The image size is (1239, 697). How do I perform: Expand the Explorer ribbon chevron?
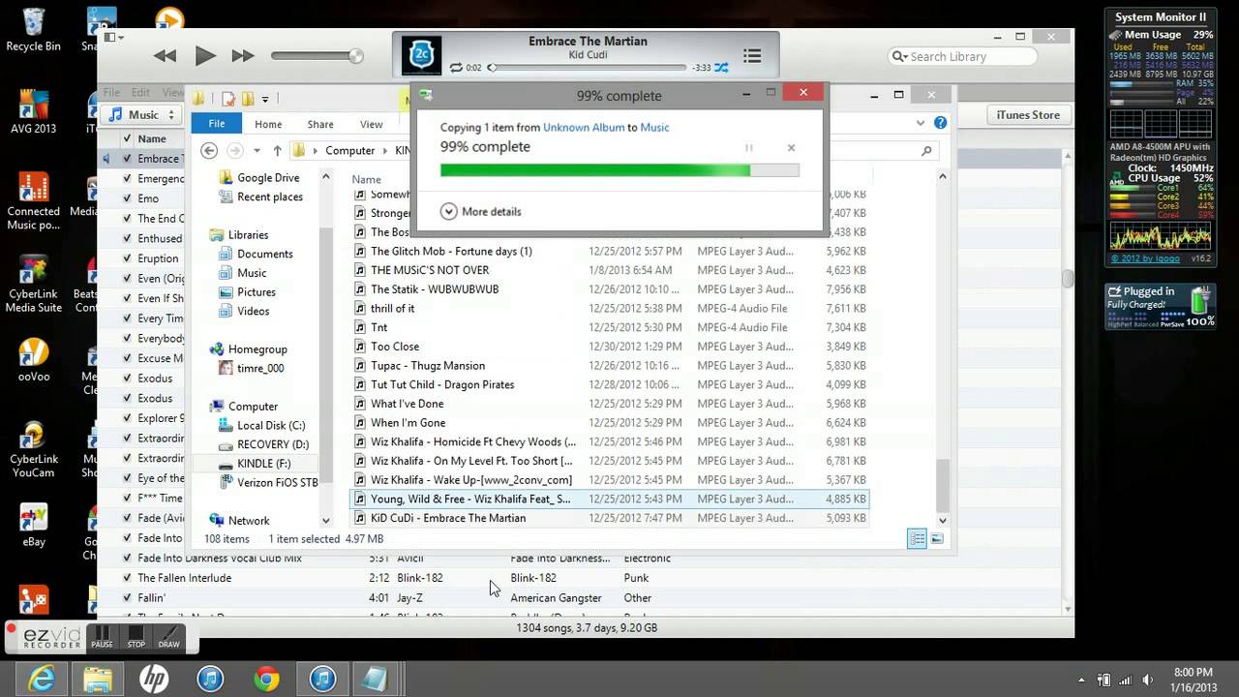click(x=921, y=123)
